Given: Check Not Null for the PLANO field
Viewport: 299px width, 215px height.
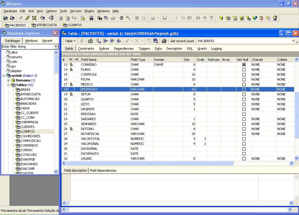Looking at the screenshot, I should point(244,70).
